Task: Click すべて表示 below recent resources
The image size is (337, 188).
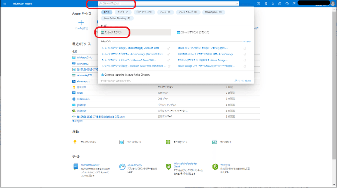Action: pos(77,121)
